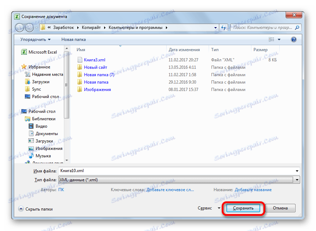Click the Back navigation arrow button
The image size is (316, 231).
click(20, 28)
